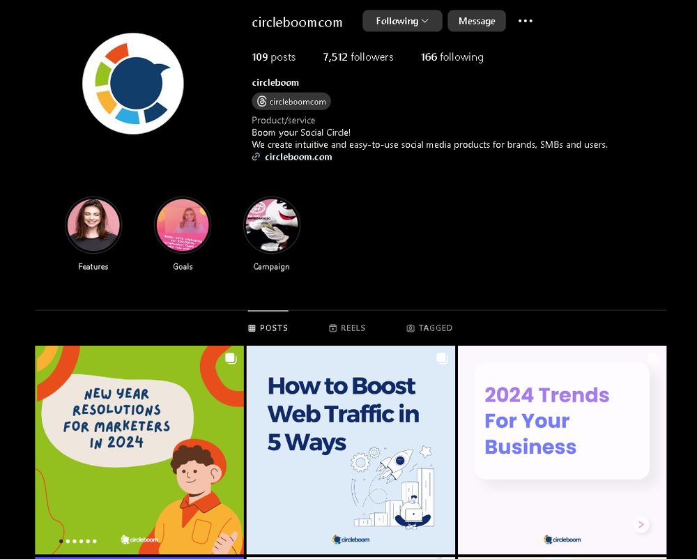This screenshot has height=559, width=697.
Task: Click the grid icon on Posts tab
Action: pos(252,328)
